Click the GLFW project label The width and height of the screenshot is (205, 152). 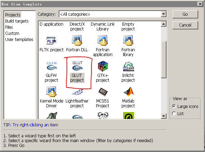pyautogui.click(x=52, y=78)
